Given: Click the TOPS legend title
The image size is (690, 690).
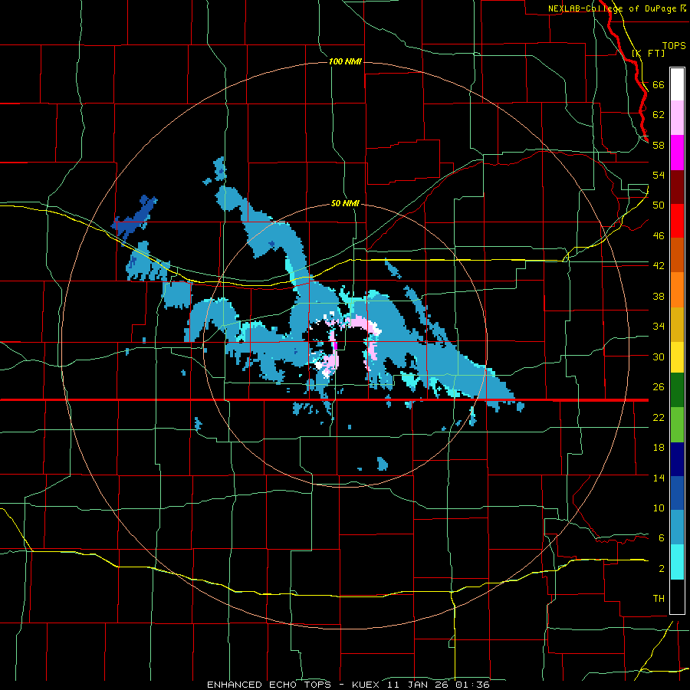Looking at the screenshot, I should 674,45.
